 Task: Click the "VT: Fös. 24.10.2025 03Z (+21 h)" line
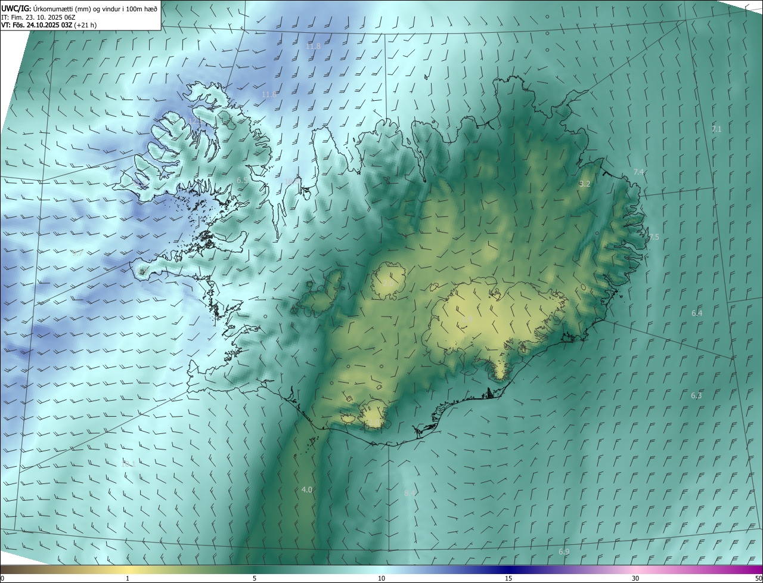click(x=49, y=25)
